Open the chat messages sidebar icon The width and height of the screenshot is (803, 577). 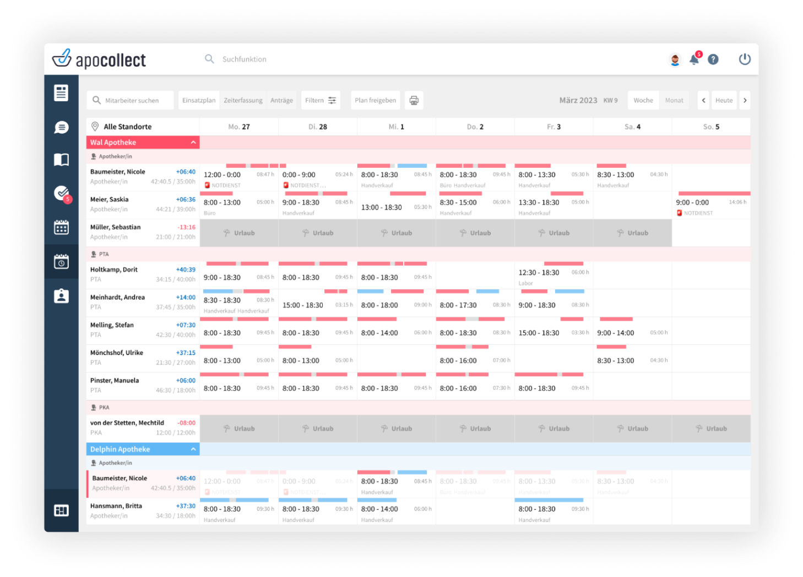click(61, 128)
